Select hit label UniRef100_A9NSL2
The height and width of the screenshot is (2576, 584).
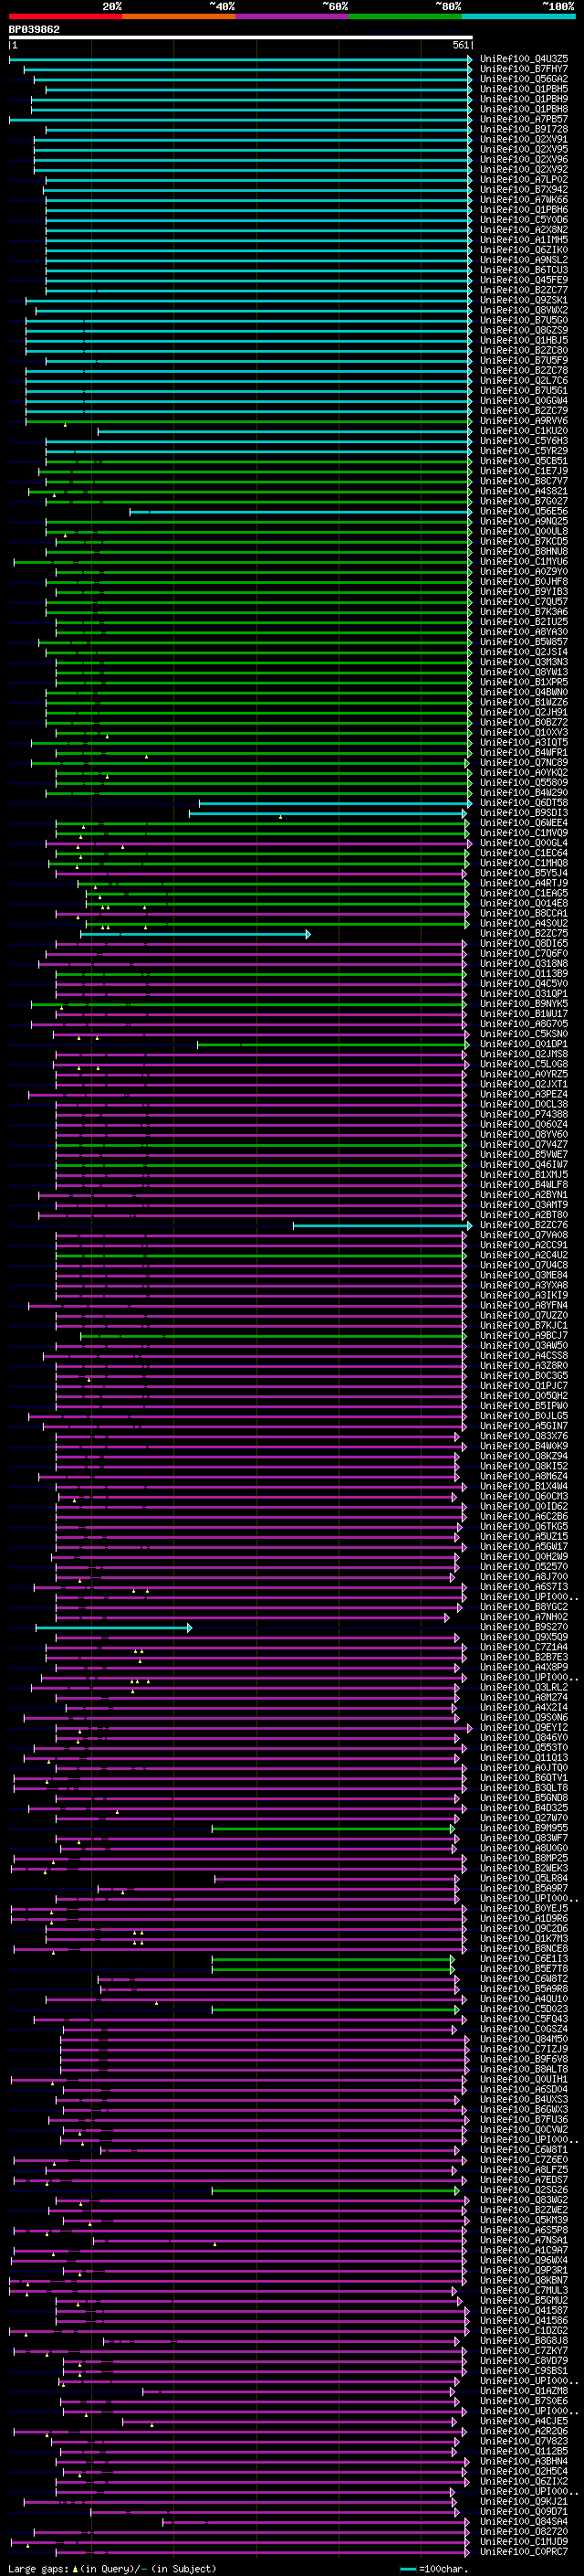[x=524, y=260]
